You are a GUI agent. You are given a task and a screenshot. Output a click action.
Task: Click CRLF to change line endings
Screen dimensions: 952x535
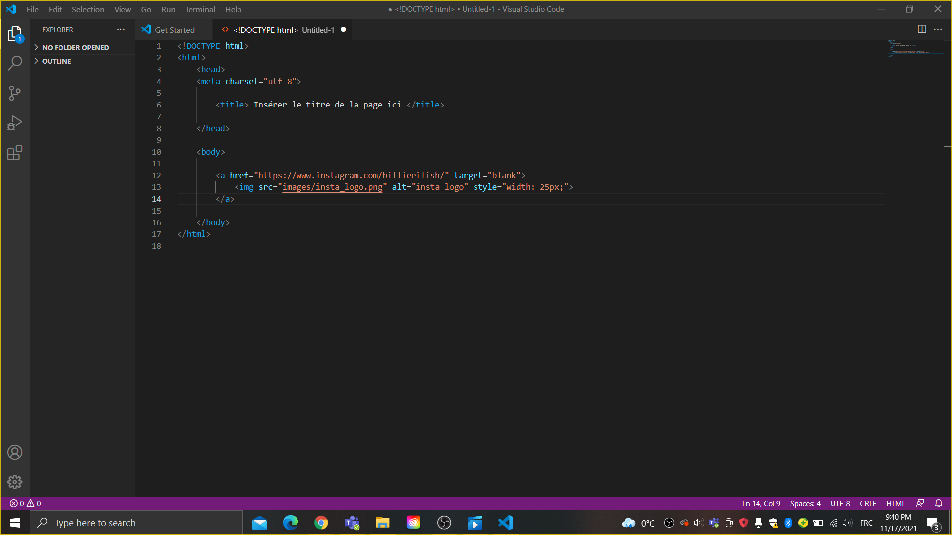868,503
